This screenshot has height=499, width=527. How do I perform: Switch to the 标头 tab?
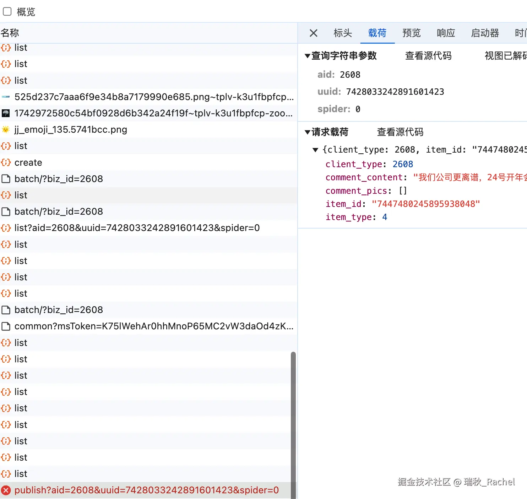point(343,33)
